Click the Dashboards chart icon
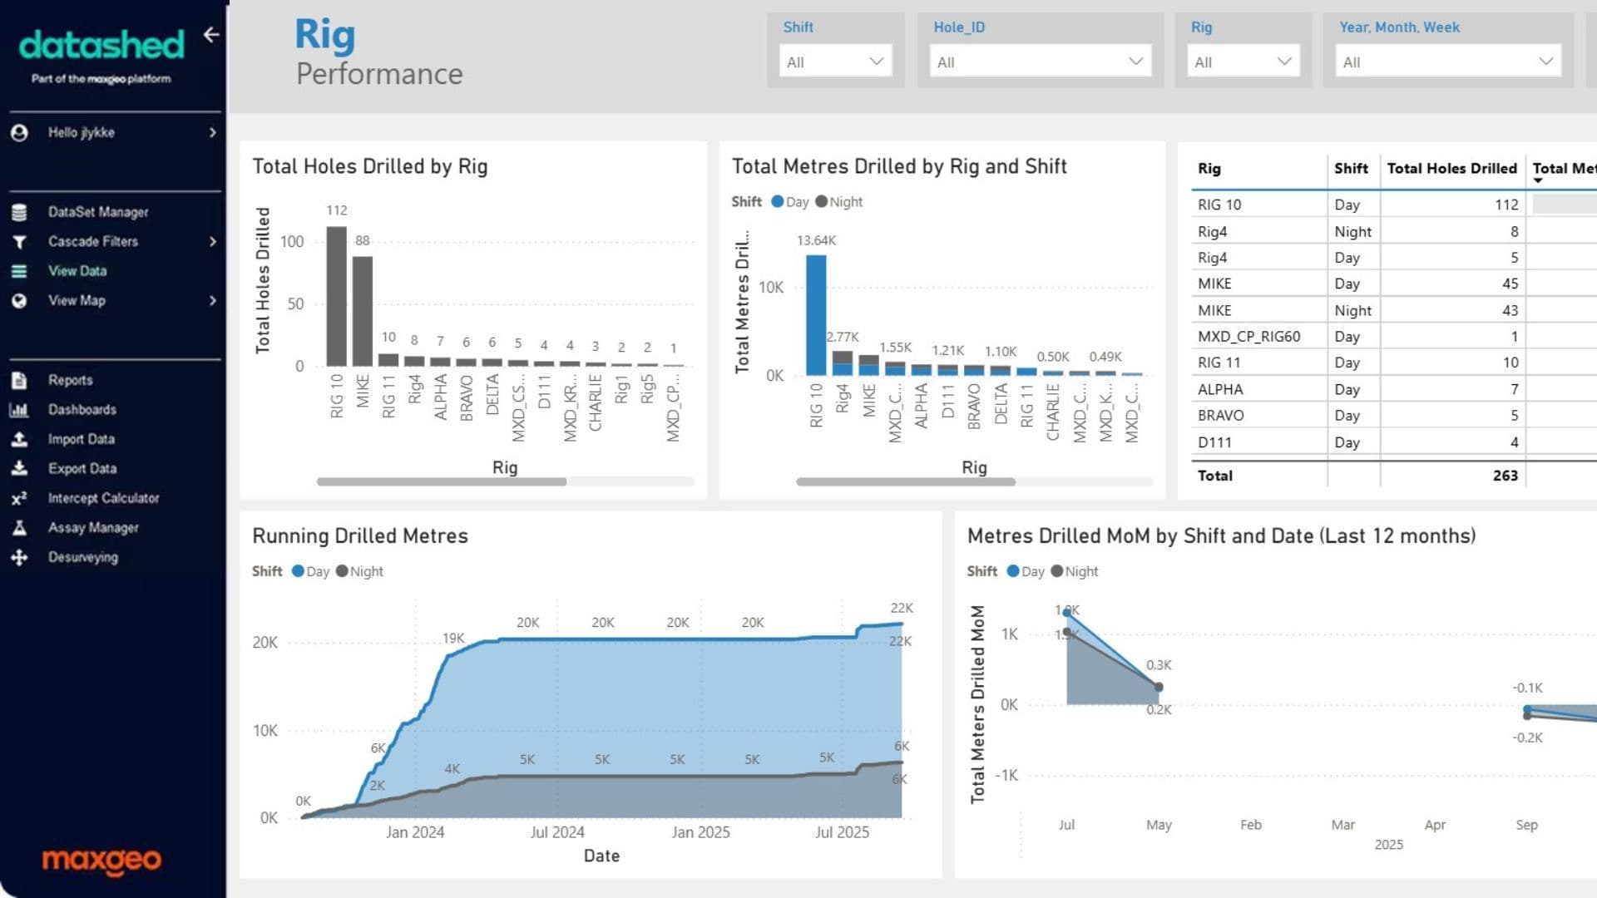Screen dimensions: 1597x898 click(19, 410)
